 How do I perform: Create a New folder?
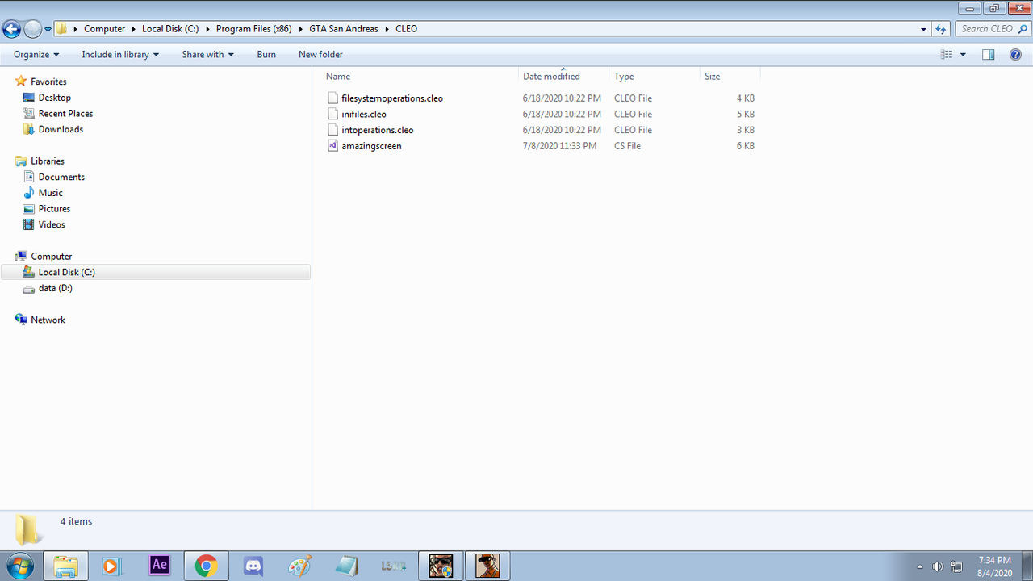point(320,55)
